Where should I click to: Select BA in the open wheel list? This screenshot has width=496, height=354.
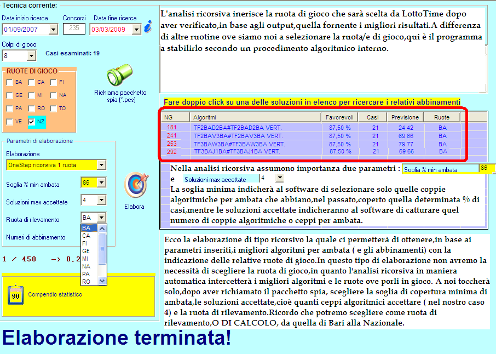point(90,228)
